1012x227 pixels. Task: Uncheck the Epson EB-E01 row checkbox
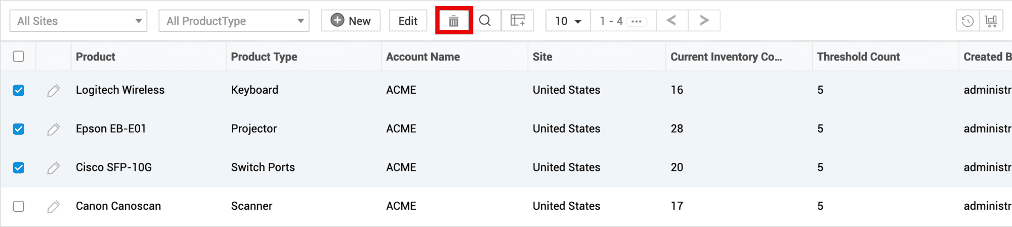tap(19, 129)
